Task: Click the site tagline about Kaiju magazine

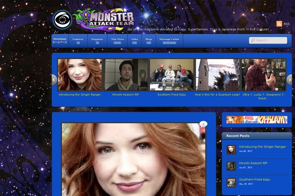Action: 198,29
